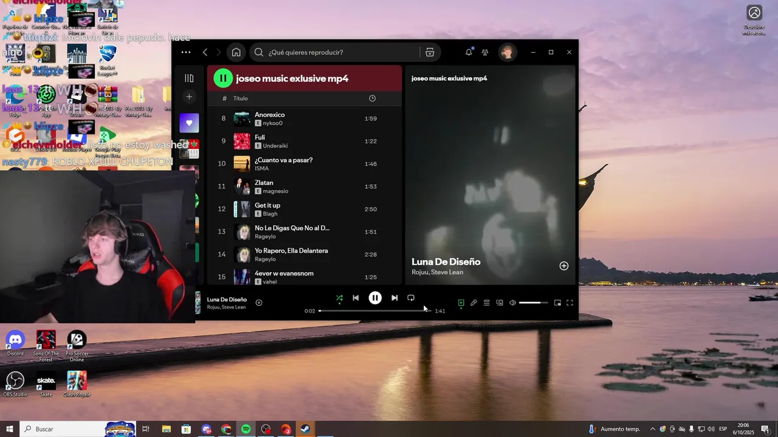Screen dimensions: 778x437
Task: Open the artist vahel link
Action: pos(269,282)
